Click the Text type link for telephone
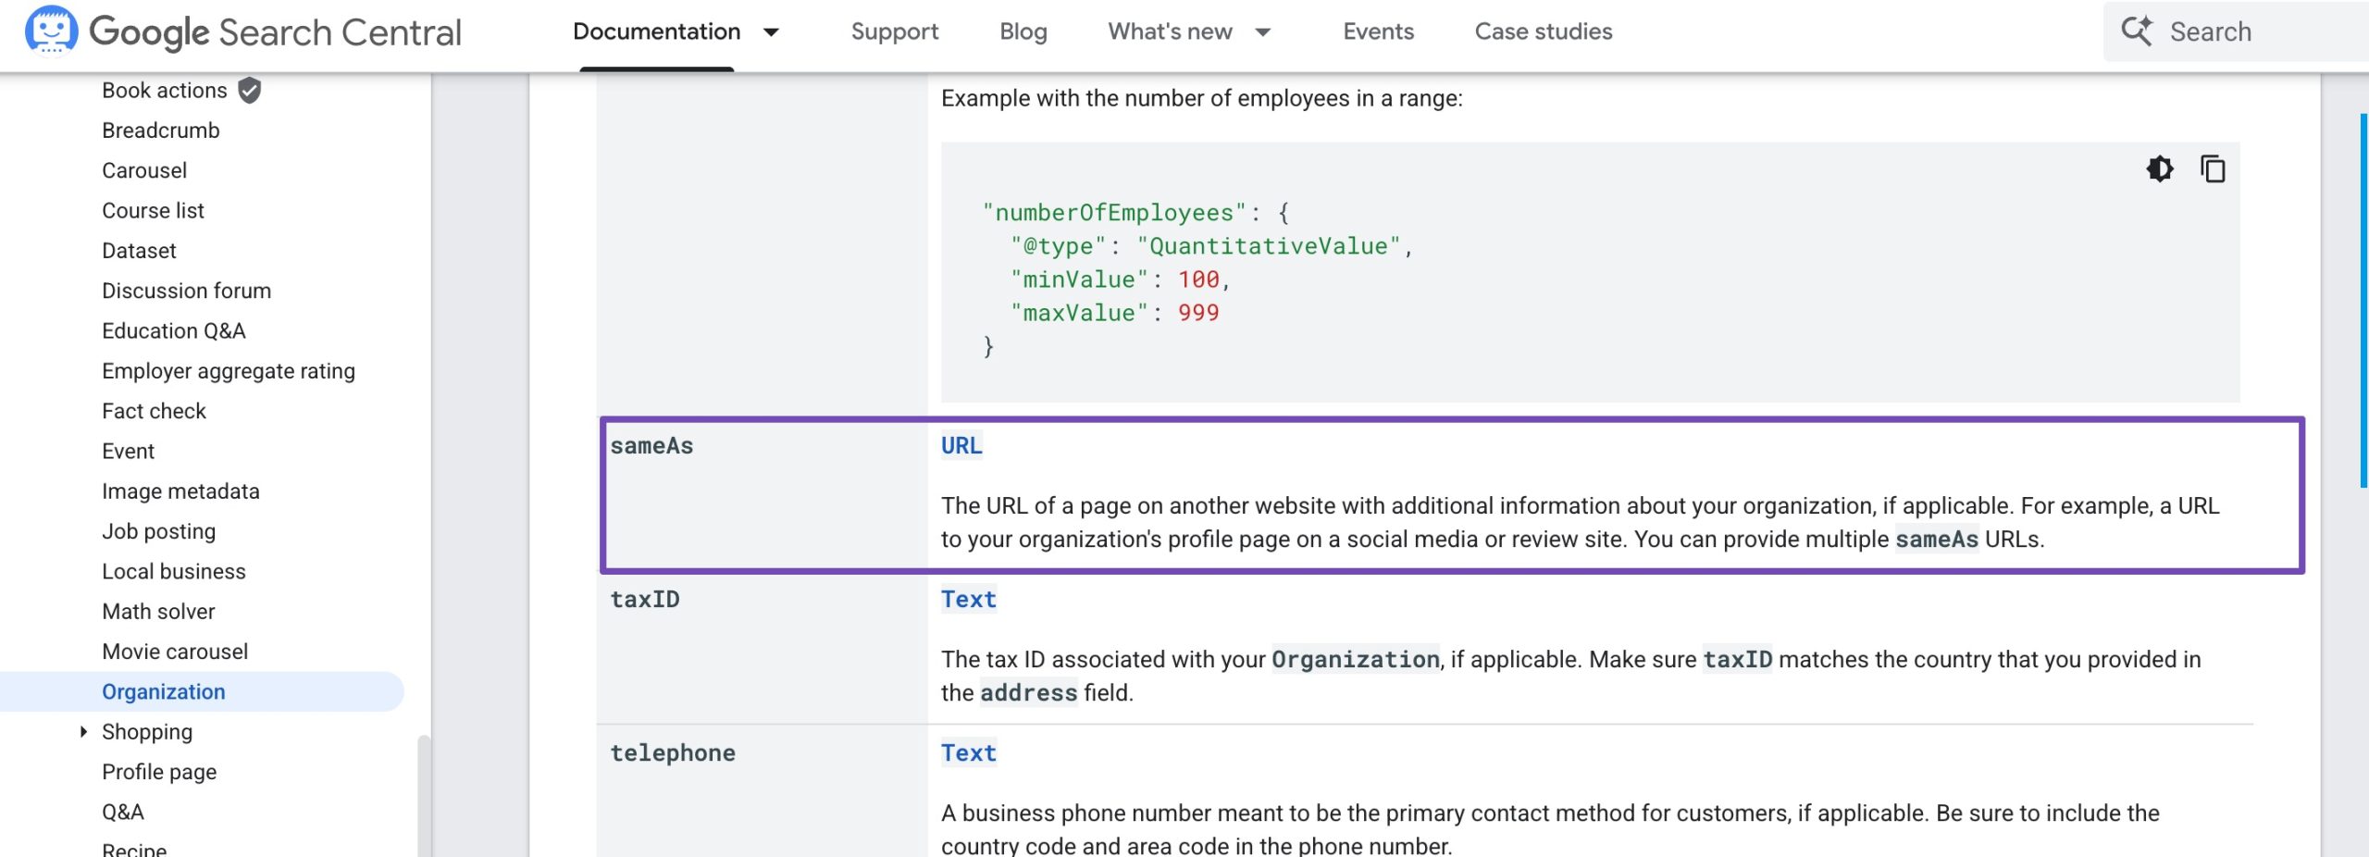This screenshot has width=2369, height=857. coord(969,753)
